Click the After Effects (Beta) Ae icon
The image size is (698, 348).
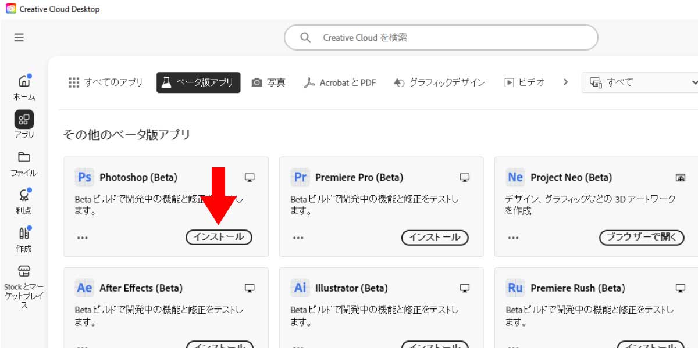click(x=84, y=288)
